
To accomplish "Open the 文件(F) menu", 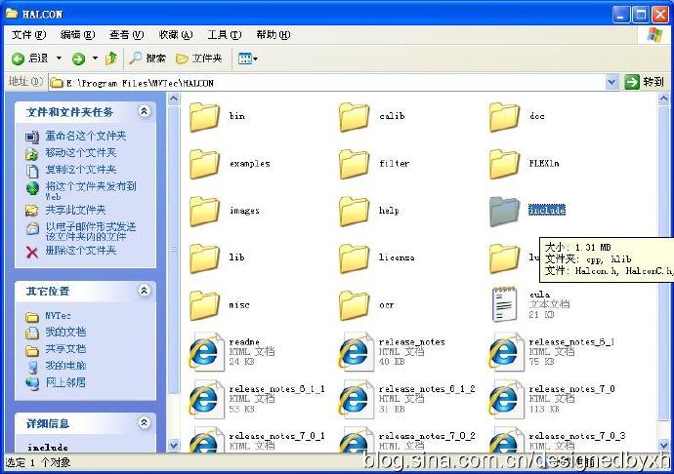I will pyautogui.click(x=28, y=35).
